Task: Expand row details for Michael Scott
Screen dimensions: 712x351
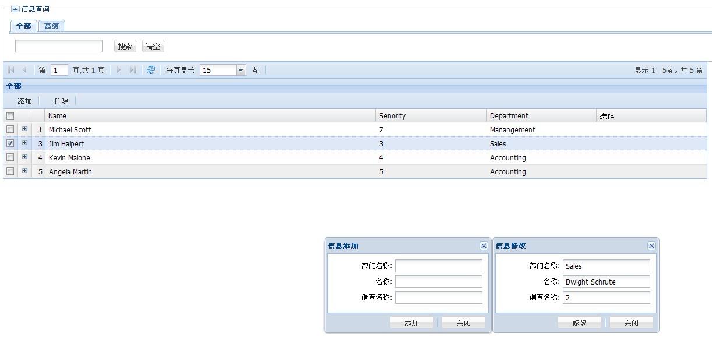Action: [x=24, y=129]
